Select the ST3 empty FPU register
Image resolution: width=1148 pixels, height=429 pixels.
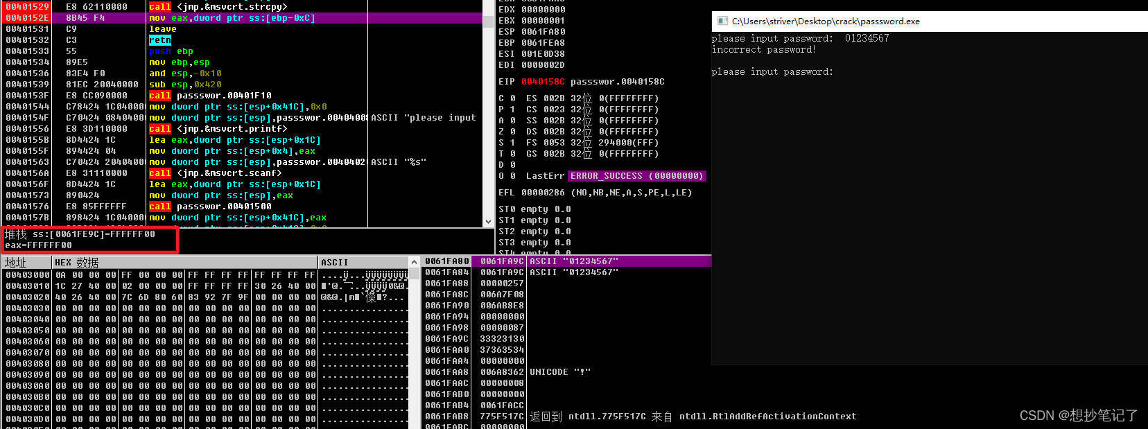(x=534, y=243)
